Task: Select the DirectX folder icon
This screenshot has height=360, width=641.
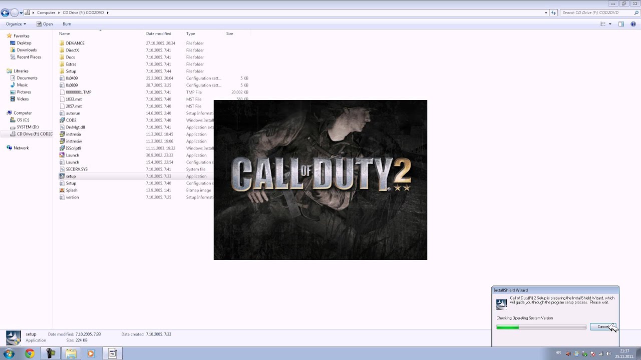Action: [x=62, y=50]
